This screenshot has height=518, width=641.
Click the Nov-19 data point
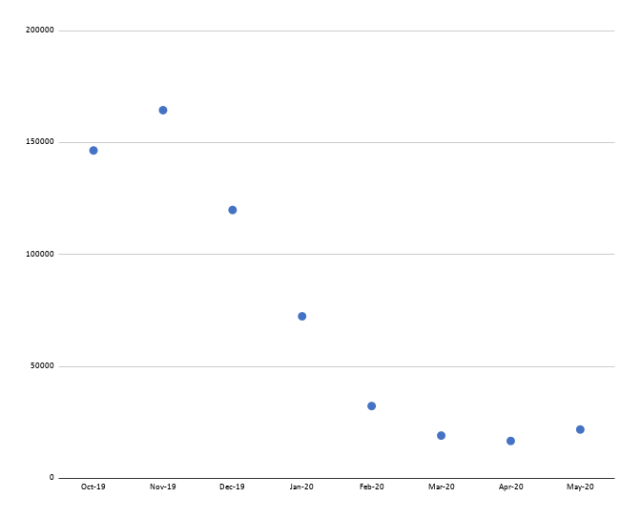(163, 110)
